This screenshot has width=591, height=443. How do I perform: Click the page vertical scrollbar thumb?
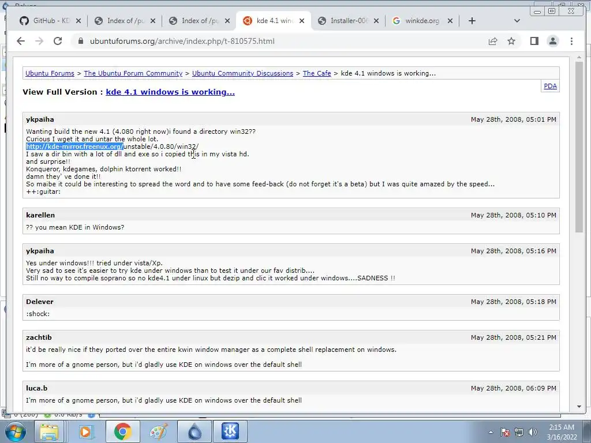(579, 147)
